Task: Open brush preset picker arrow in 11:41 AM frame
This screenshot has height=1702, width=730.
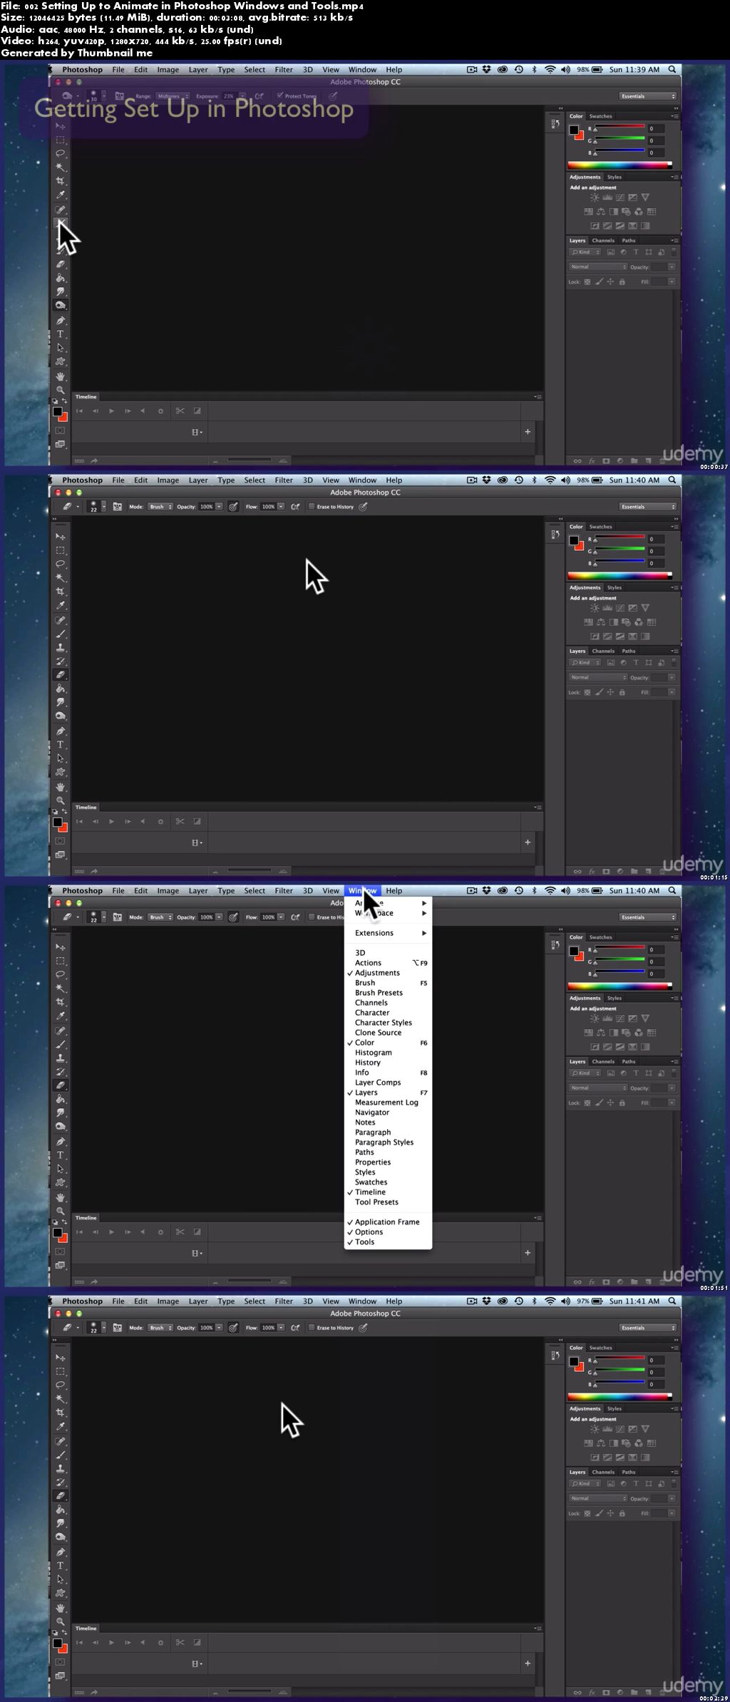Action: [103, 1328]
